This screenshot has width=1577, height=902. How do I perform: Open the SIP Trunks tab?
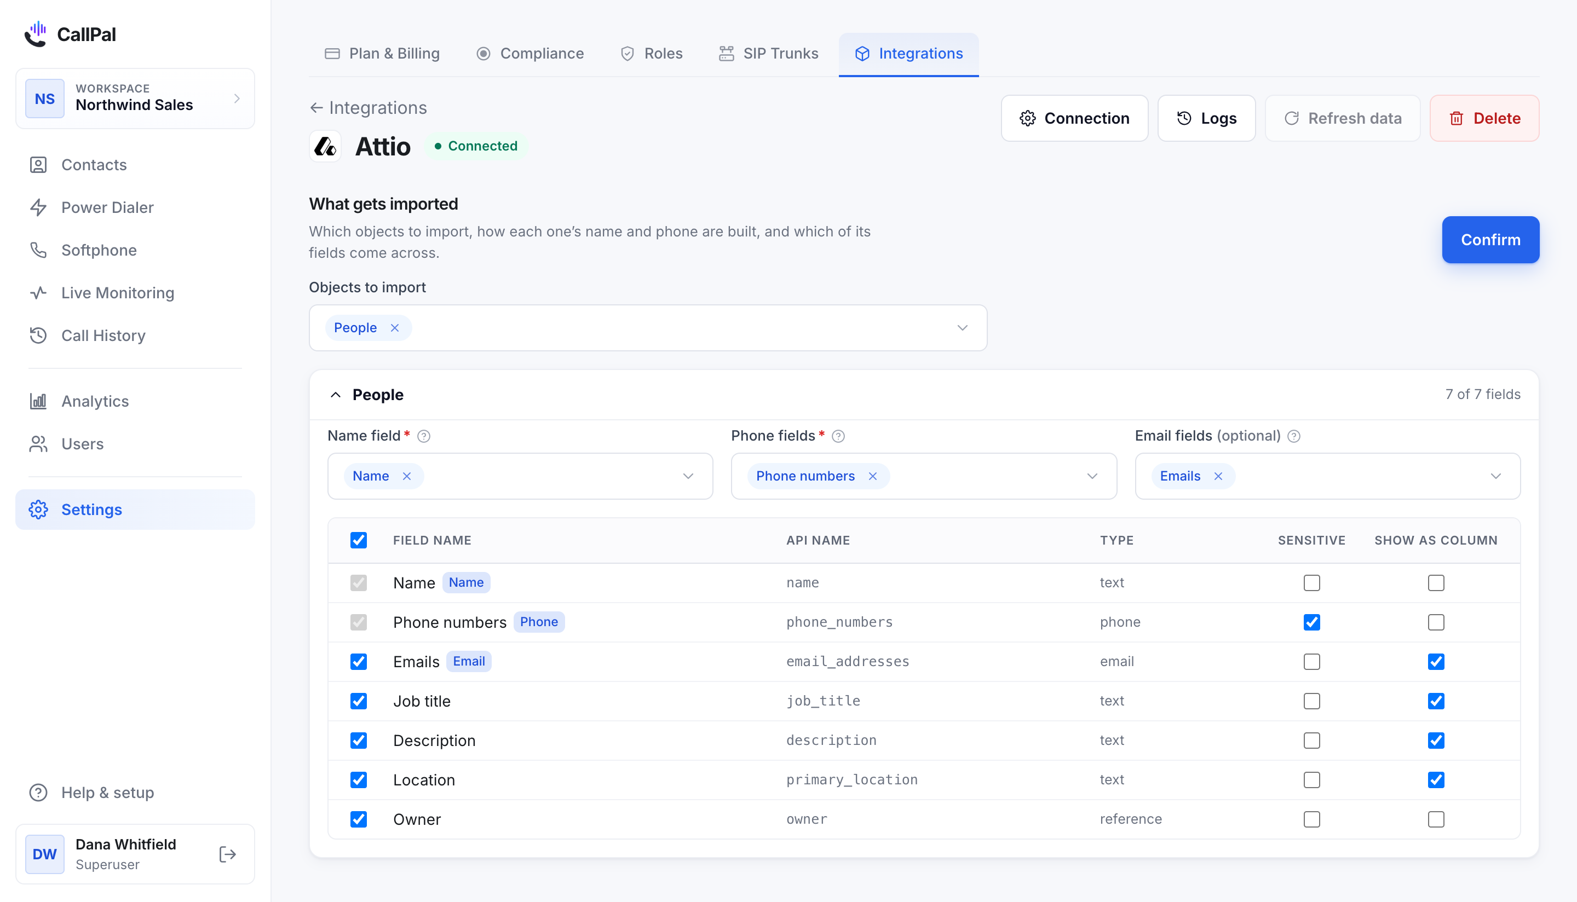click(768, 54)
